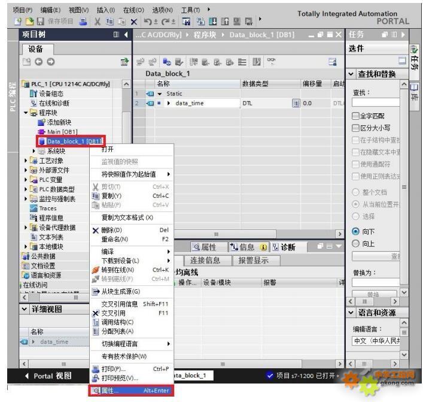Image resolution: width=423 pixels, height=402 pixels.
Task: Click the monitor all glasses icon
Action: 271,61
